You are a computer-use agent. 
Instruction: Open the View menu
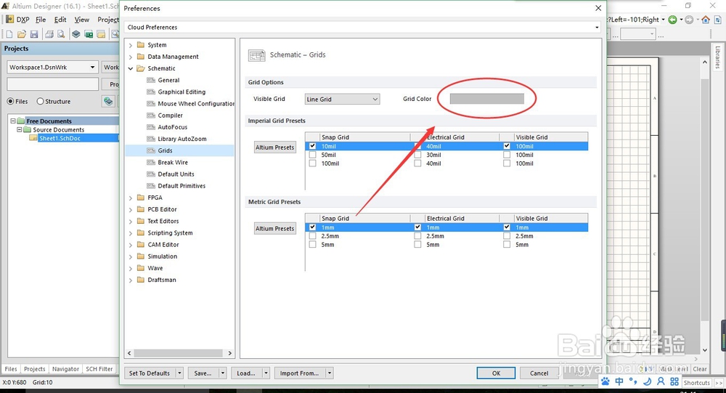(82, 20)
